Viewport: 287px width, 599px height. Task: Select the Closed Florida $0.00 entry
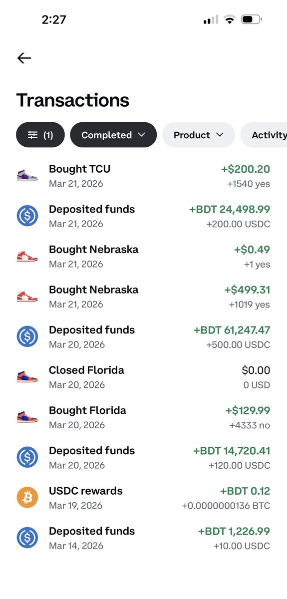(x=143, y=377)
